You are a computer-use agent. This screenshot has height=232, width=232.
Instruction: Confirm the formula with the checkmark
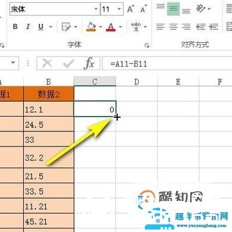(68, 64)
